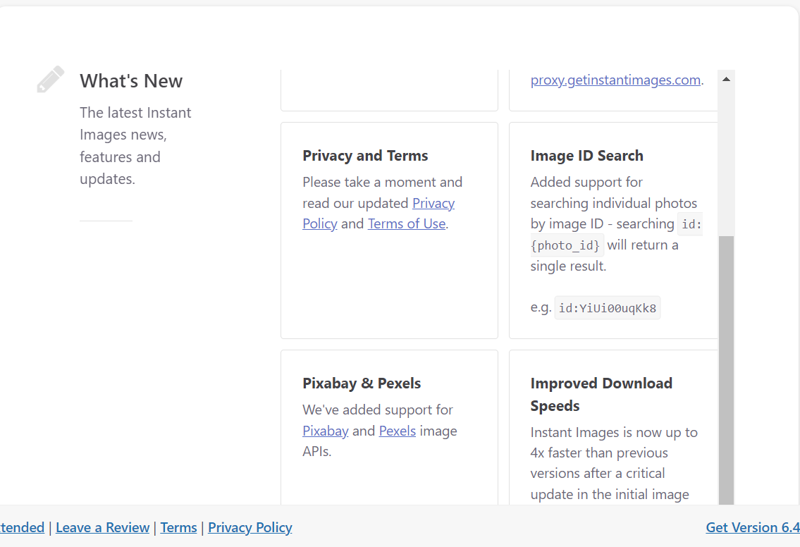This screenshot has height=547, width=800.
Task: Open the Terms of Use link
Action: pyautogui.click(x=407, y=223)
